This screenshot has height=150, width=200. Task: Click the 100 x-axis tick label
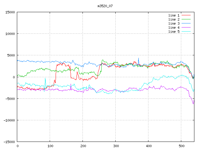point(50,146)
